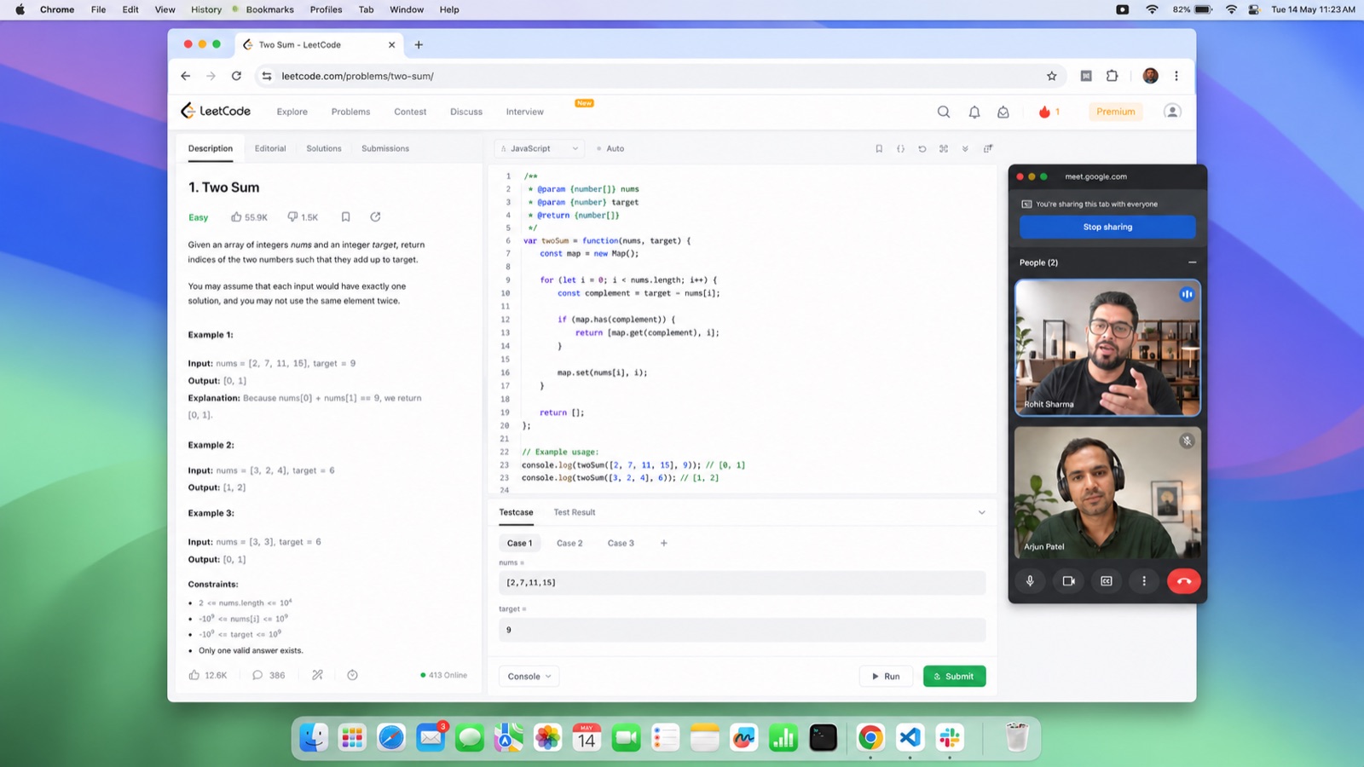Open the History menu in the menu bar

tap(206, 9)
